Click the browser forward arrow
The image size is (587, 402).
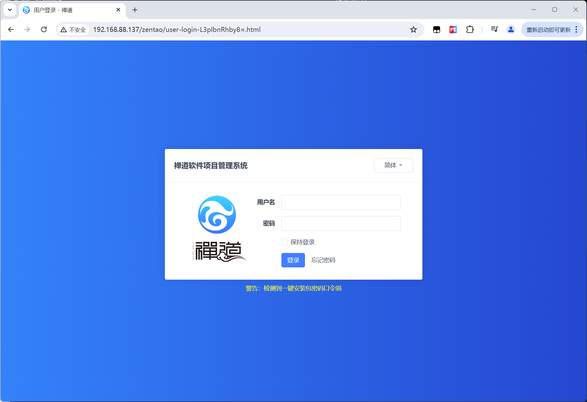pos(27,29)
